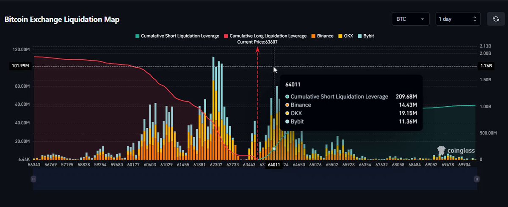Click the 60603 x-axis label
The height and width of the screenshot is (207, 508).
click(150, 165)
